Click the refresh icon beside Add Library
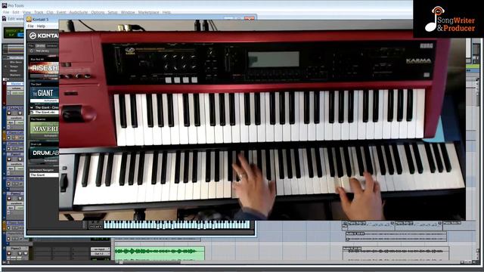The height and width of the screenshot is (272, 484). coord(32,51)
